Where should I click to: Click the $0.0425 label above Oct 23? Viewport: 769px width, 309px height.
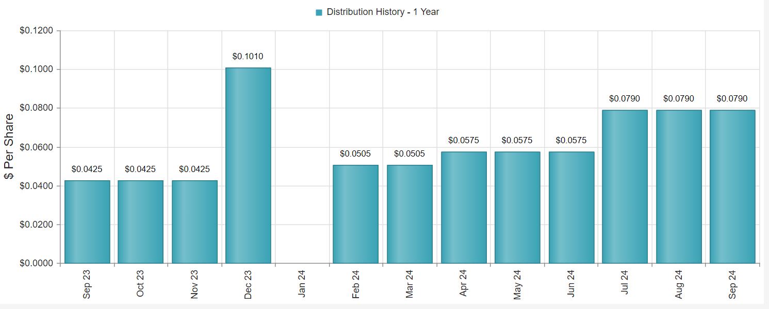pos(140,169)
